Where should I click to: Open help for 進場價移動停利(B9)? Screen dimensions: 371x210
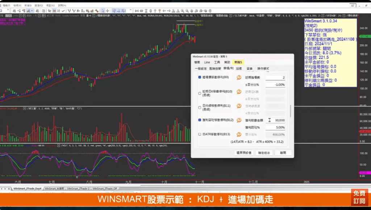239,77
